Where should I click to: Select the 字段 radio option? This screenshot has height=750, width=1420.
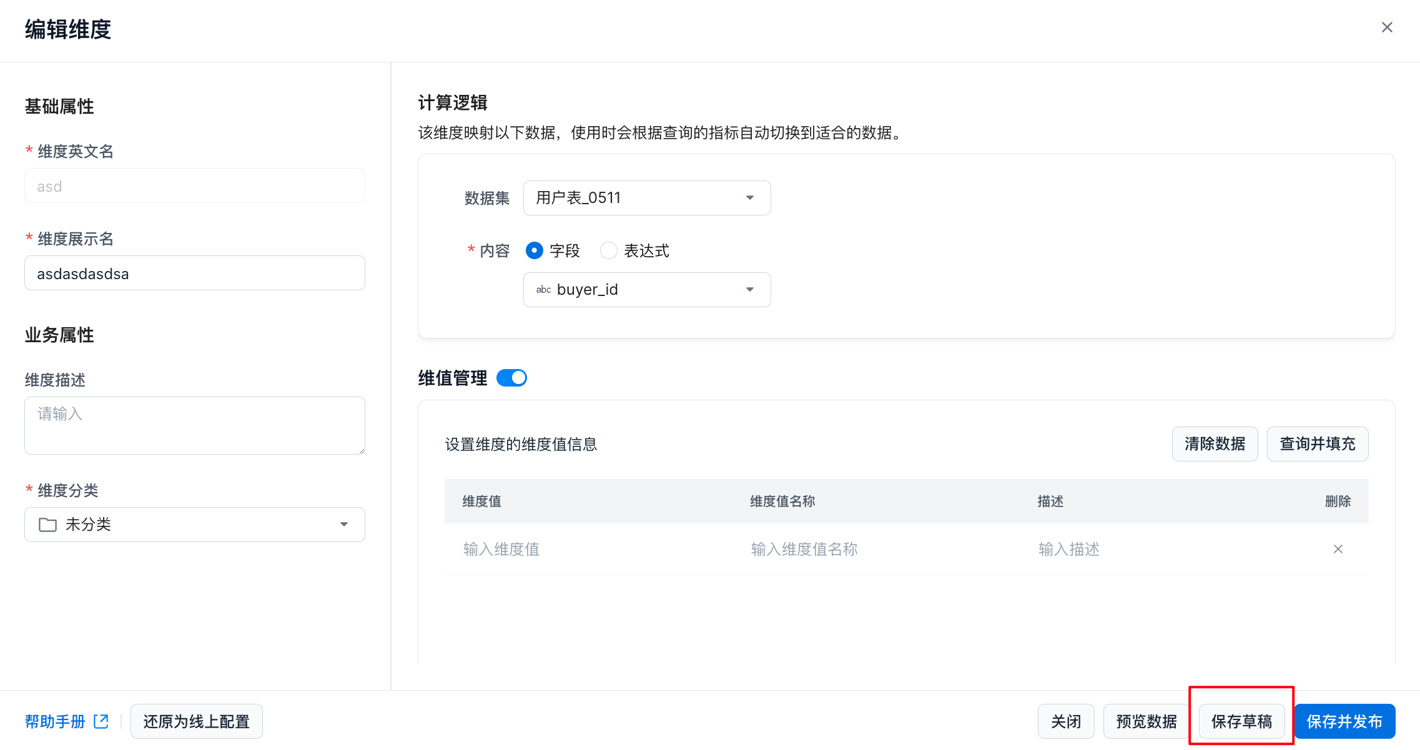tap(535, 250)
